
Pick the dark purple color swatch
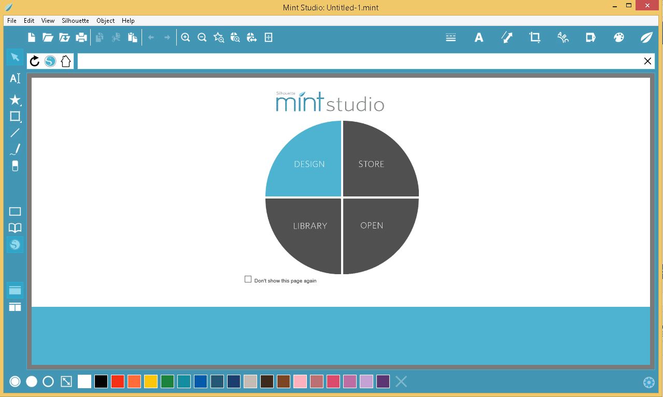383,381
